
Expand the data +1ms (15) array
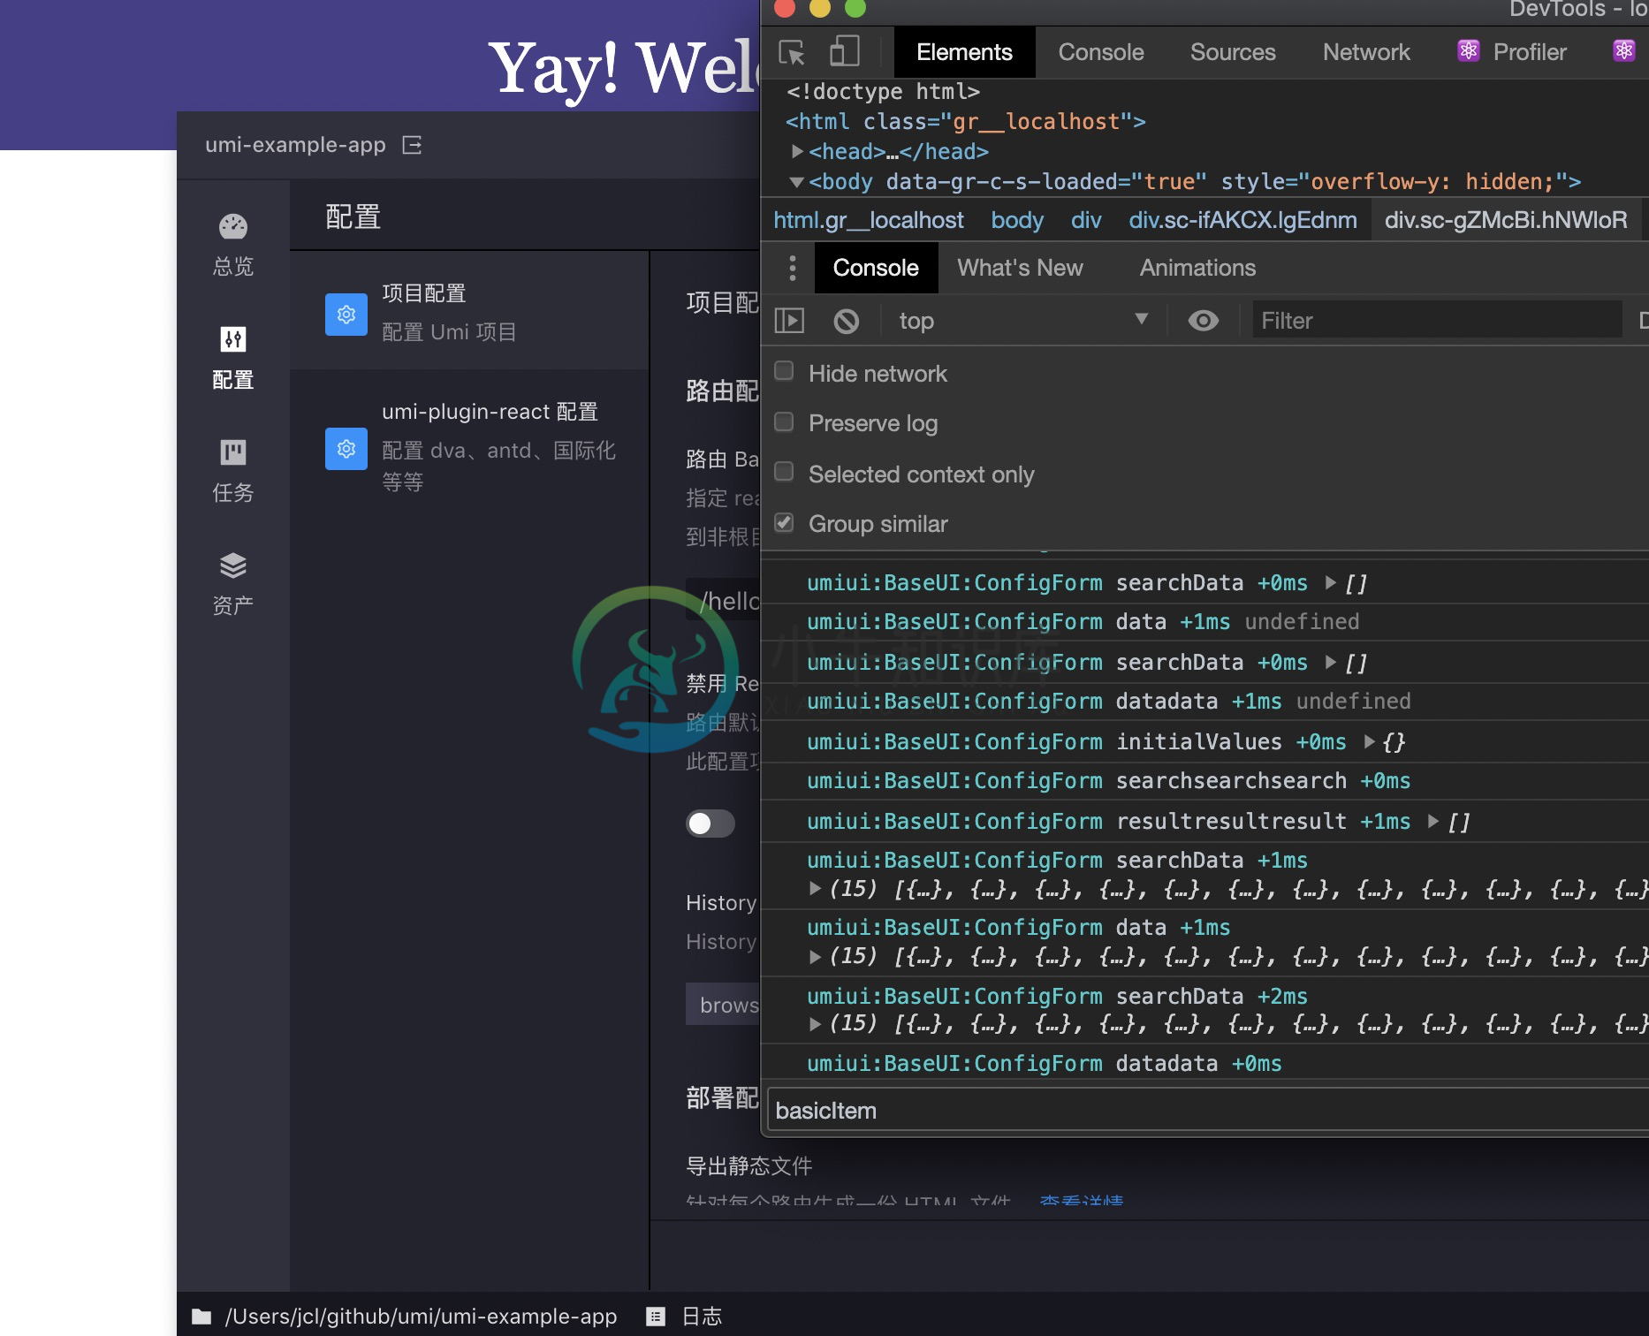pyautogui.click(x=815, y=956)
